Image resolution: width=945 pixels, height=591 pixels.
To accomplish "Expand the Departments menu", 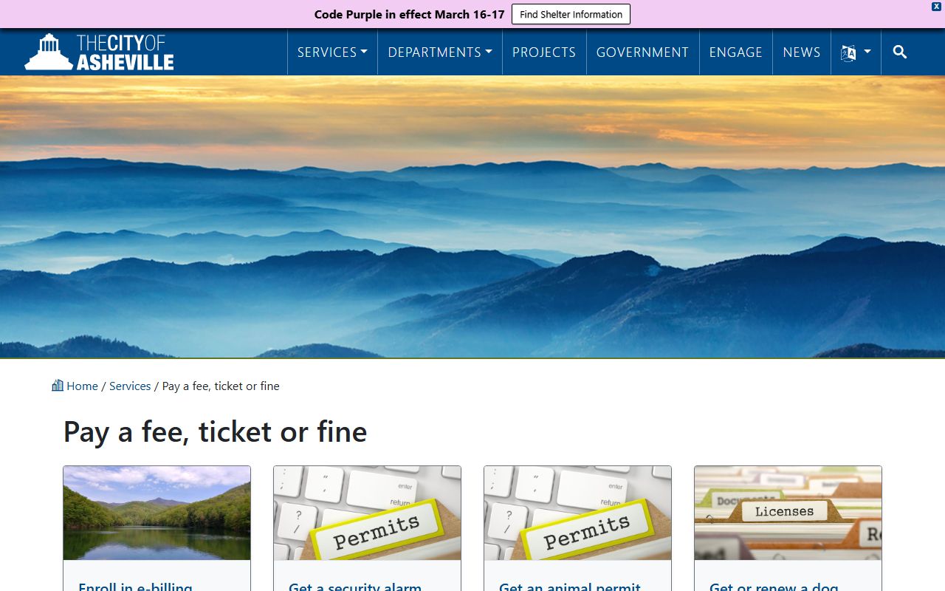I will pos(440,52).
